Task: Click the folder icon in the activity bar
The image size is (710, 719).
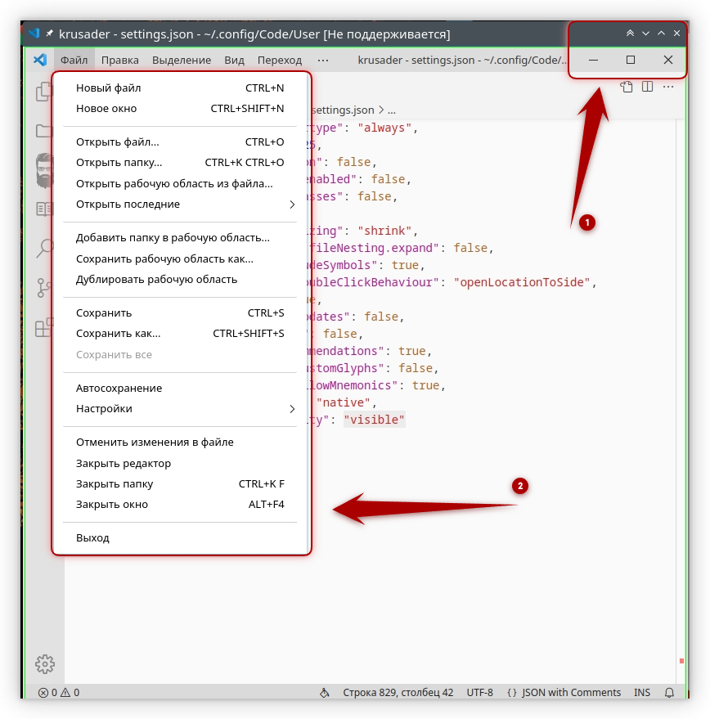Action: pos(45,131)
